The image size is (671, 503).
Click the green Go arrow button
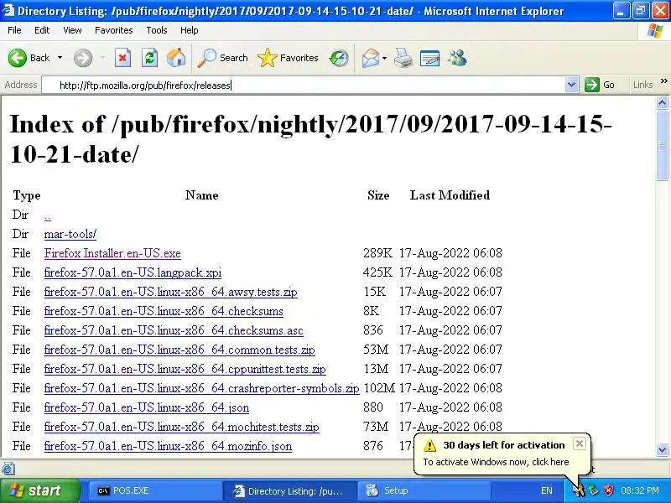coord(600,85)
